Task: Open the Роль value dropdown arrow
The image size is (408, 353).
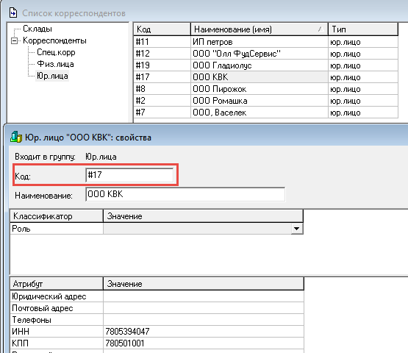Action: (296, 229)
